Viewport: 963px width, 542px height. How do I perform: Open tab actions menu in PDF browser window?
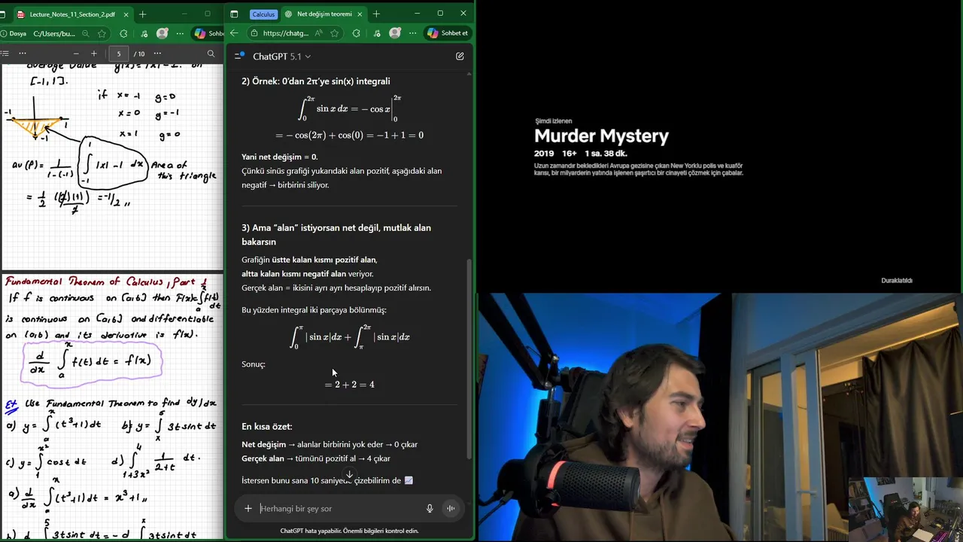[x=3, y=14]
